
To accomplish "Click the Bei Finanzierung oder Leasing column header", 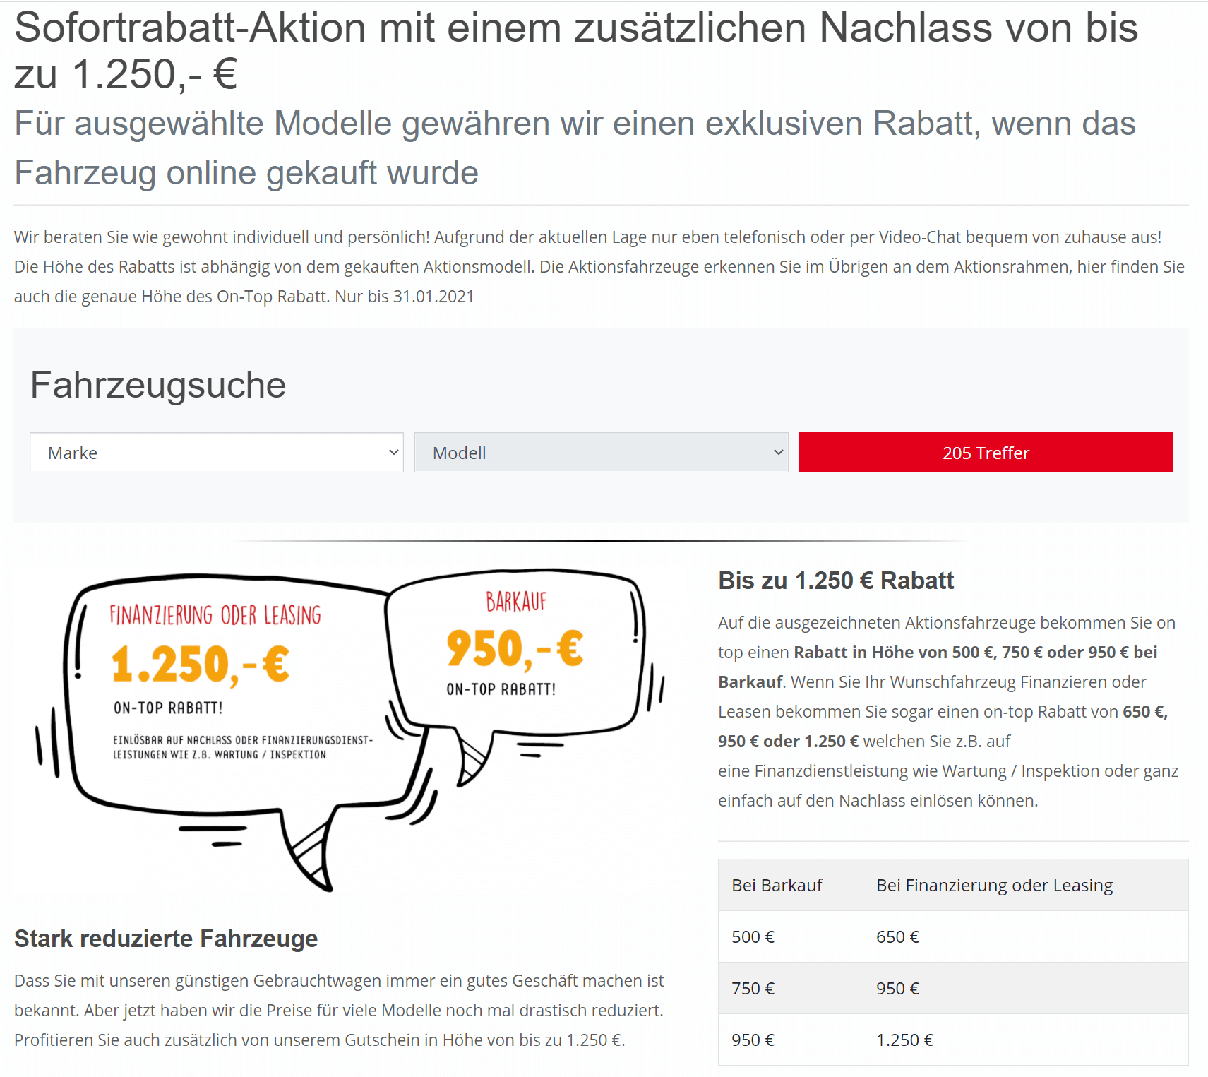I will click(x=1025, y=885).
